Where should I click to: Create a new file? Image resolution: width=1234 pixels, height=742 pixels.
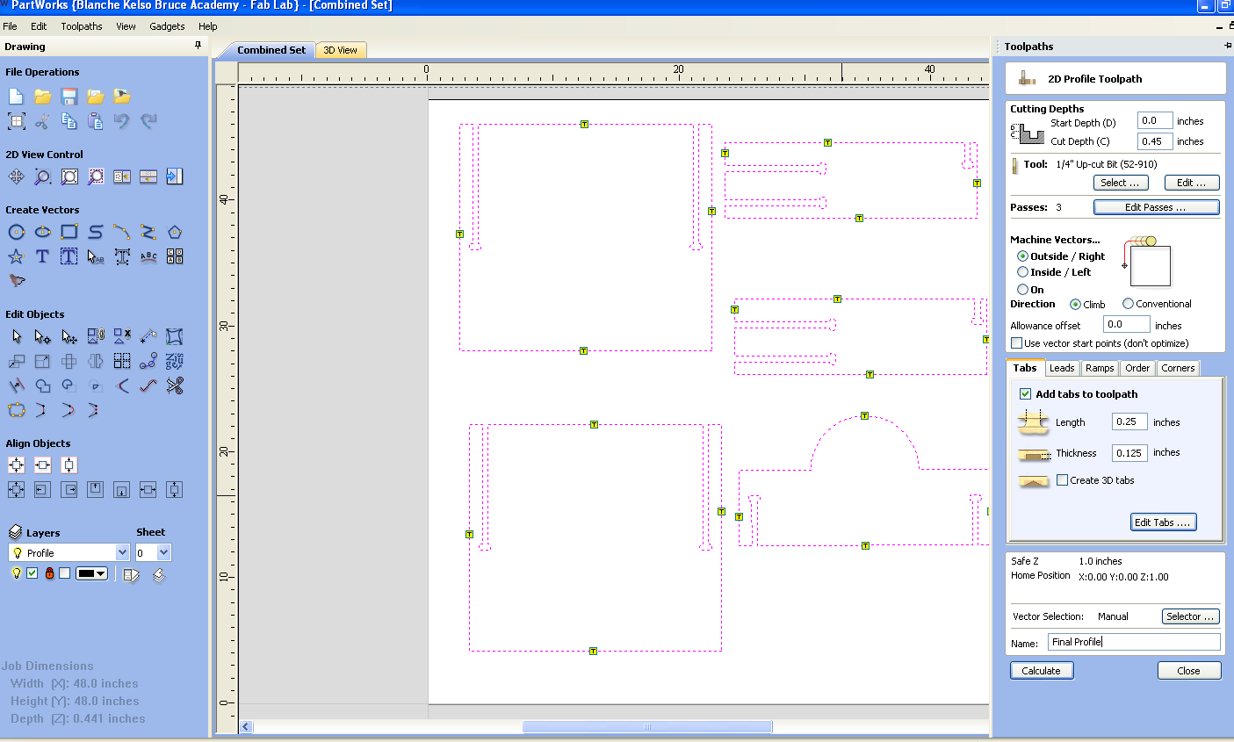[16, 96]
